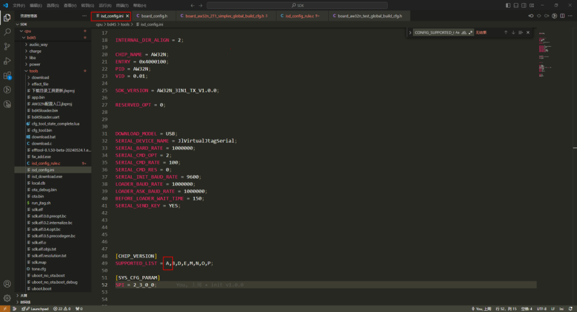Open the Search view in activity bar

pos(7,32)
